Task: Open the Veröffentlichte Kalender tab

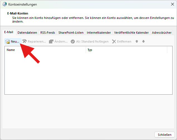Action: click(x=131, y=33)
